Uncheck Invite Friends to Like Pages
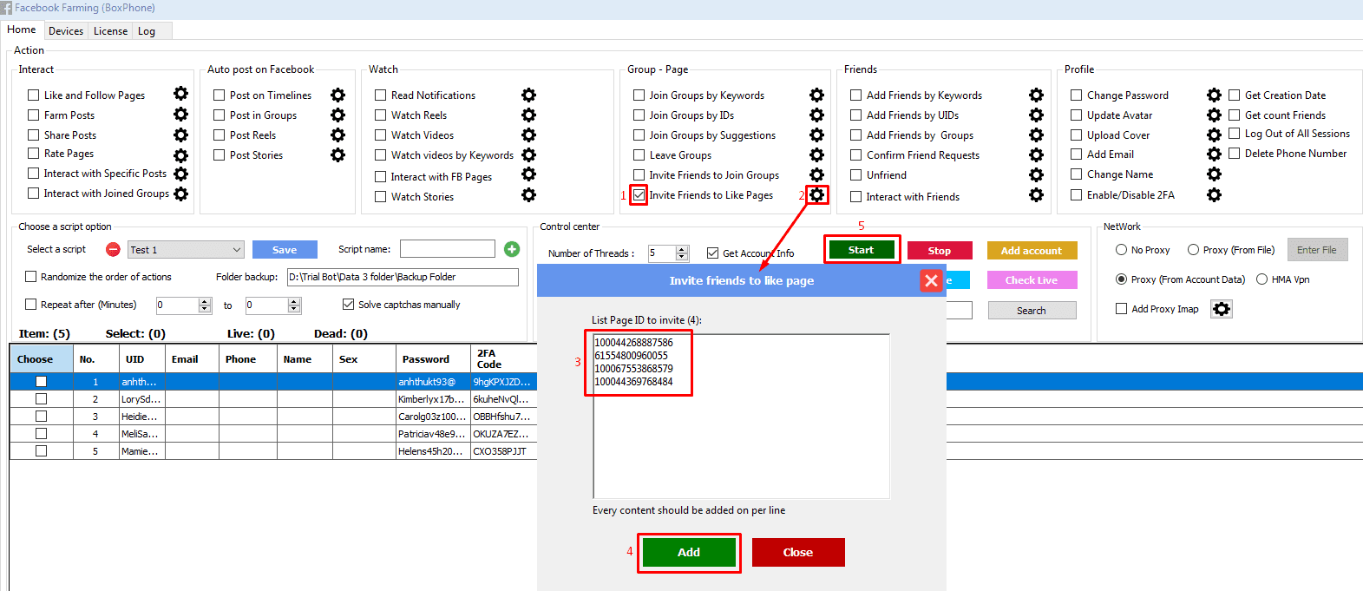Viewport: 1363px width, 591px height. [x=639, y=195]
